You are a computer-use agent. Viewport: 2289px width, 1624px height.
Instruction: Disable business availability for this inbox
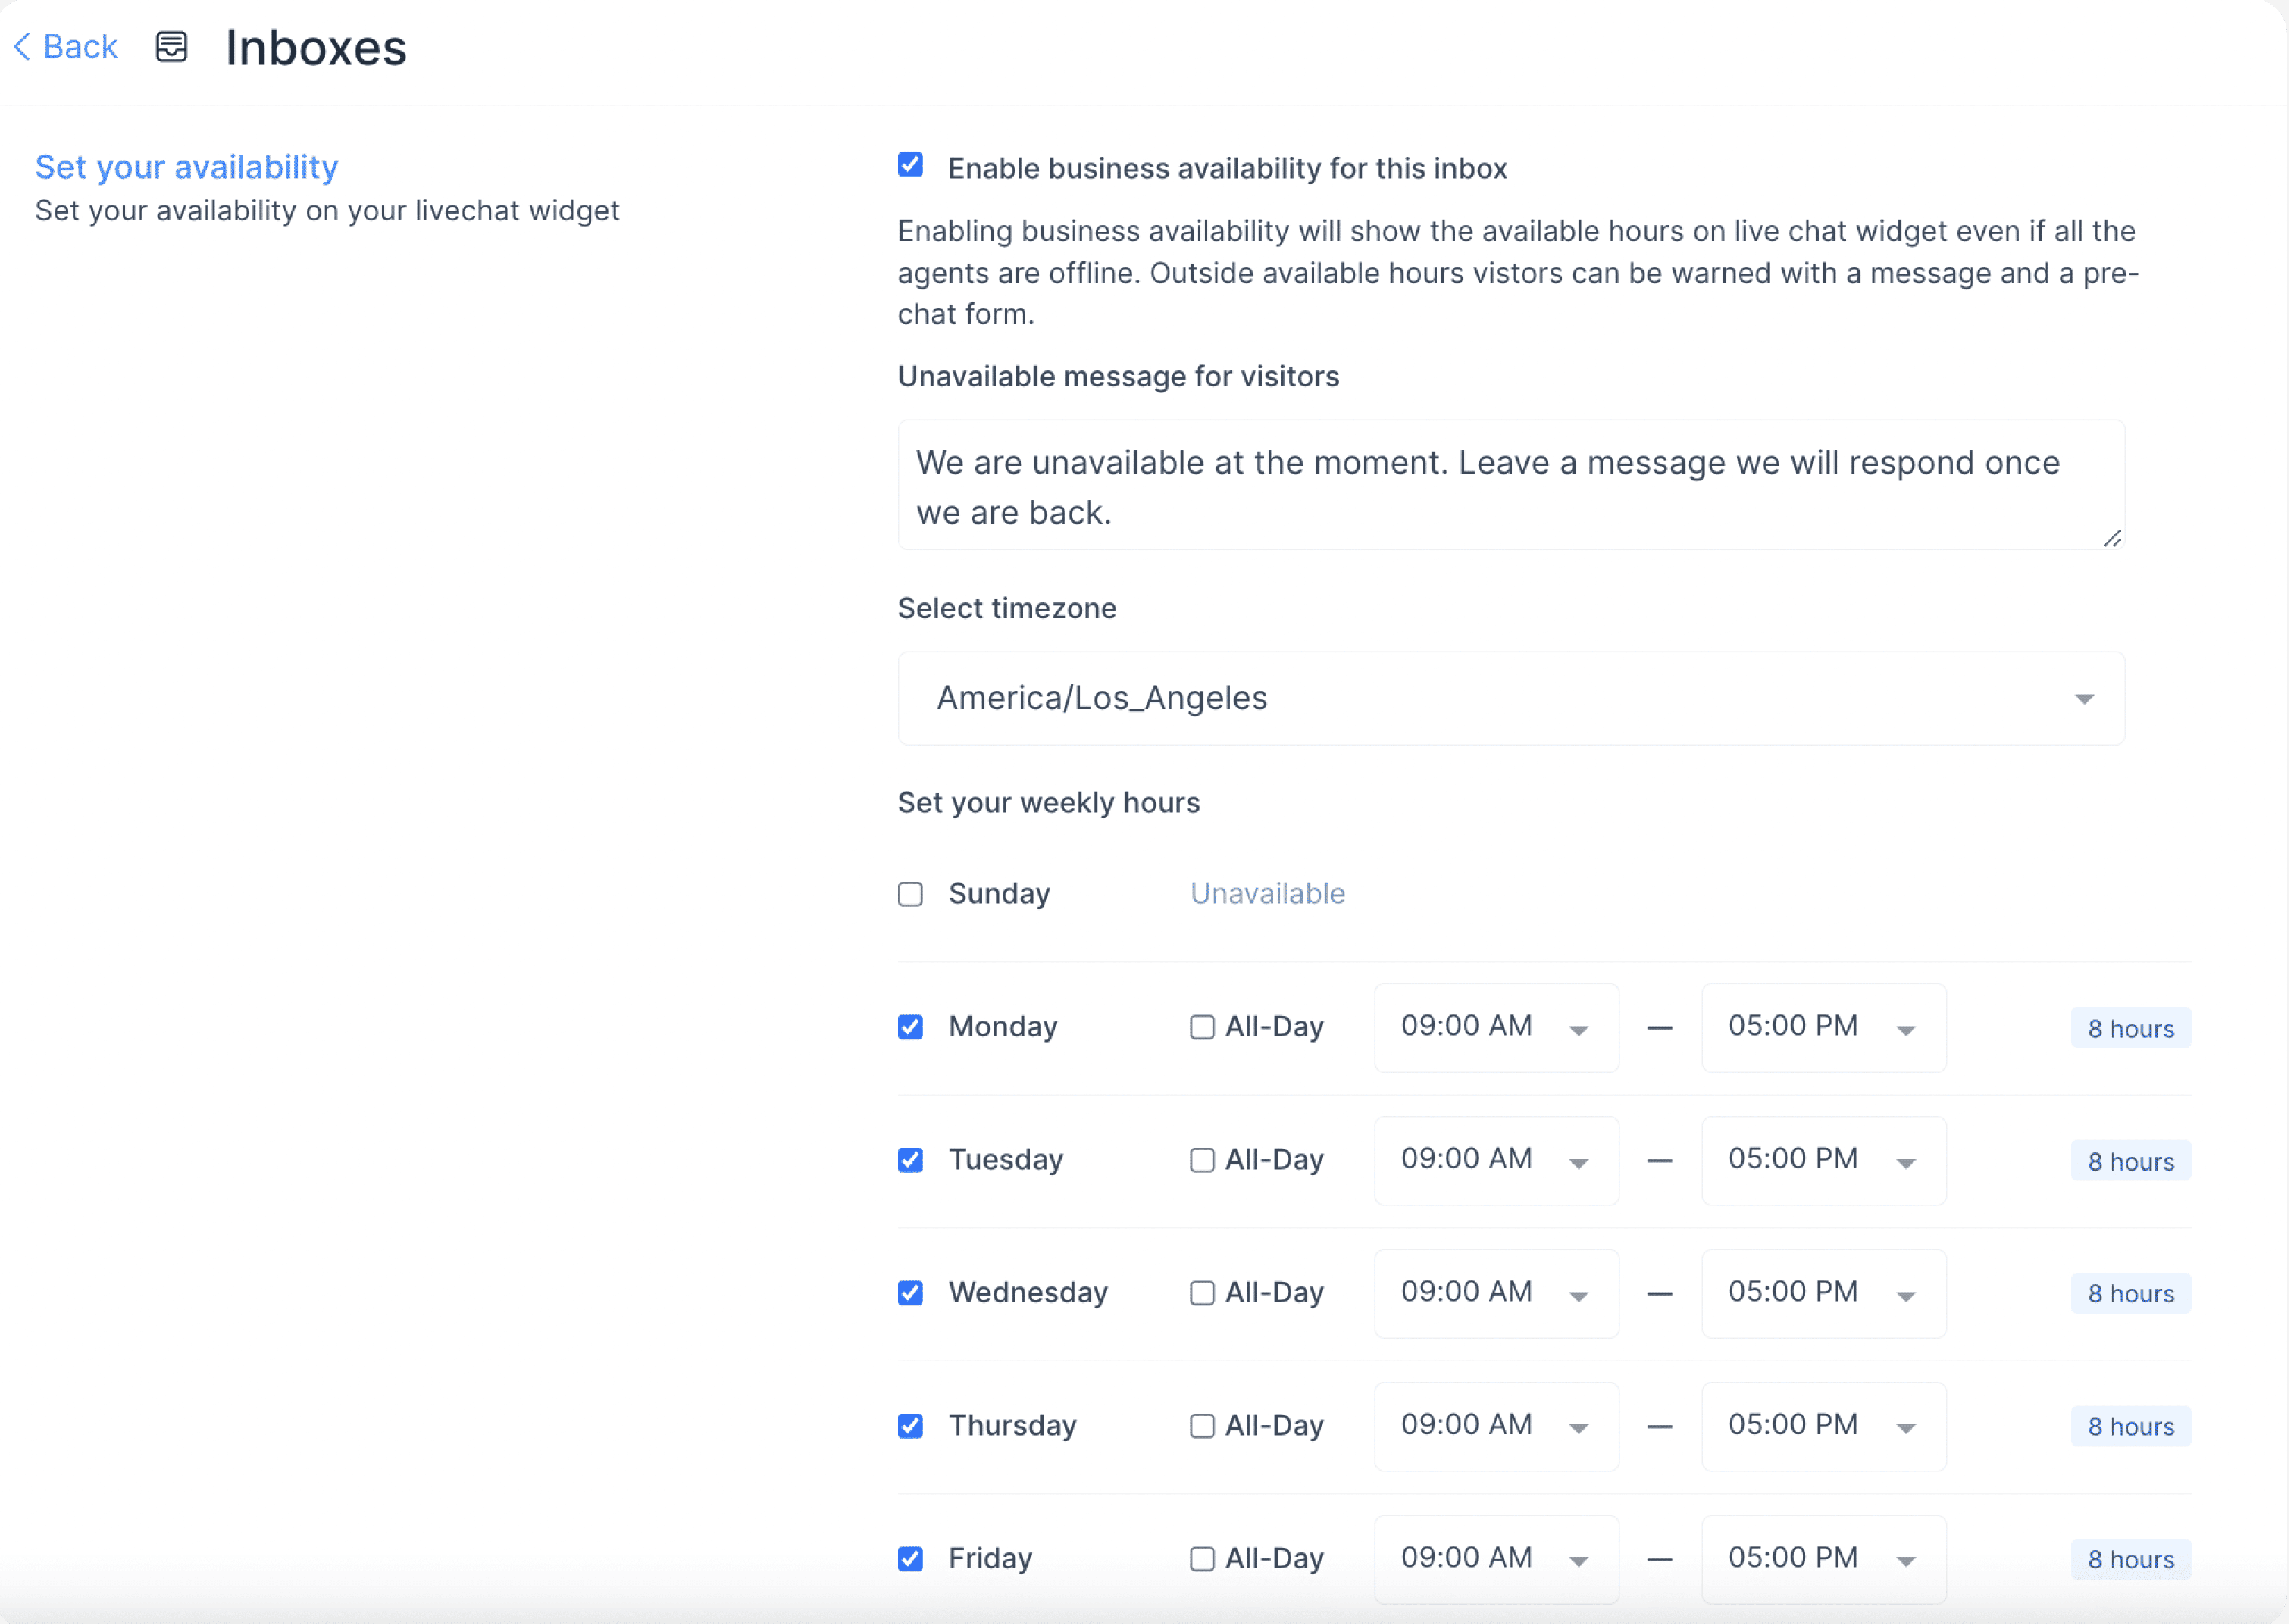(x=910, y=165)
